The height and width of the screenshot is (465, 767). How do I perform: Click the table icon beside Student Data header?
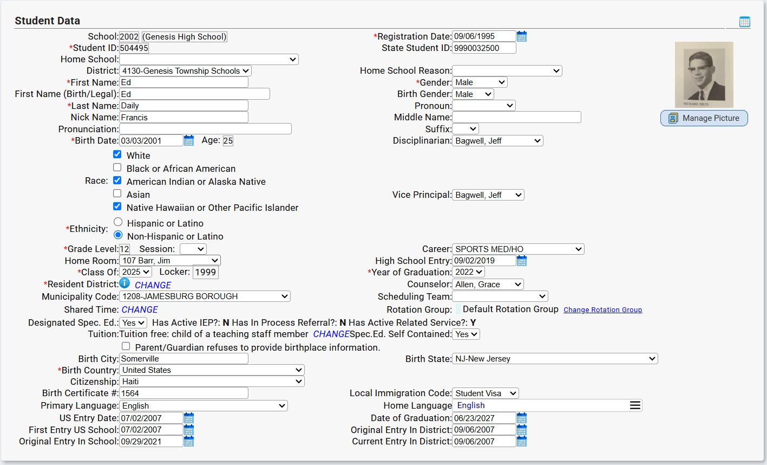coord(745,22)
